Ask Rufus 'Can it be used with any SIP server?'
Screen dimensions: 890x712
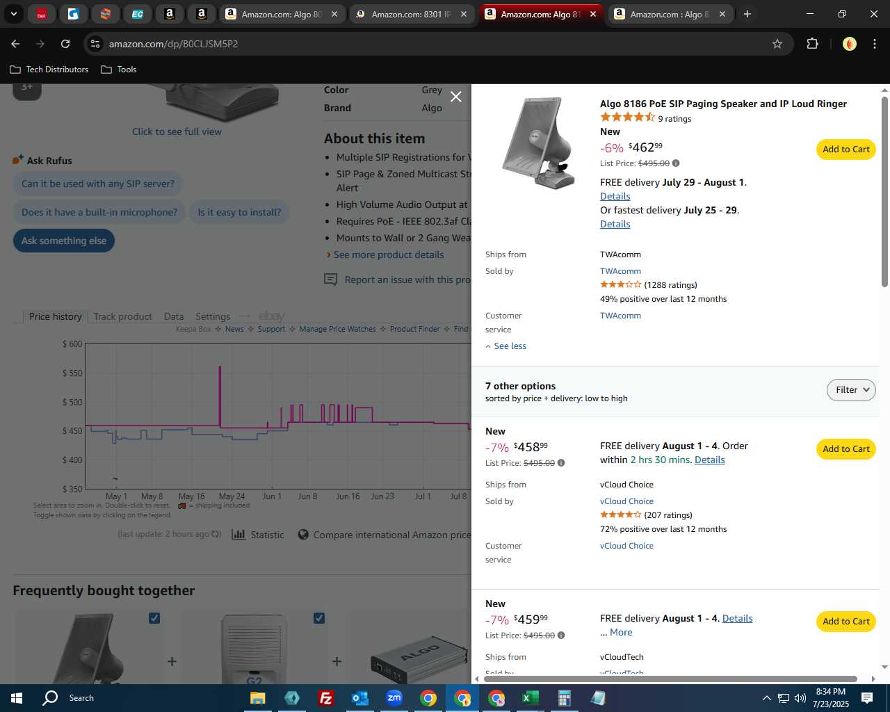[98, 184]
